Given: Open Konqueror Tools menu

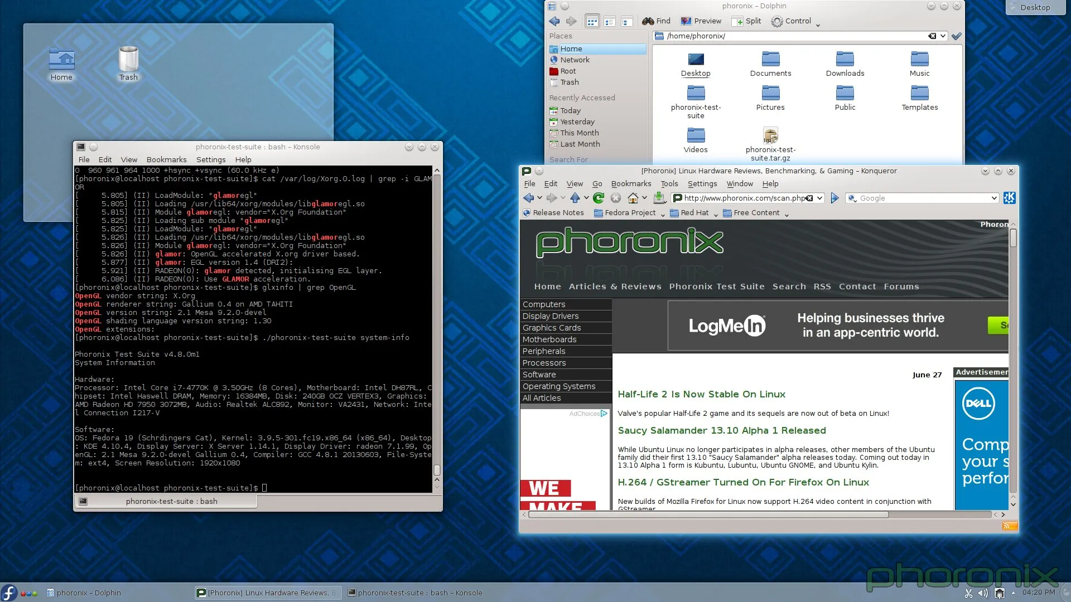Looking at the screenshot, I should (669, 183).
